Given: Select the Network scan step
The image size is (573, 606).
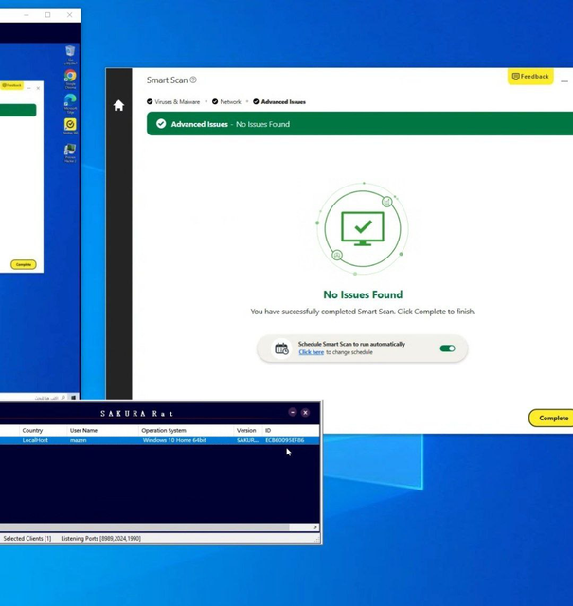Looking at the screenshot, I should tap(226, 102).
